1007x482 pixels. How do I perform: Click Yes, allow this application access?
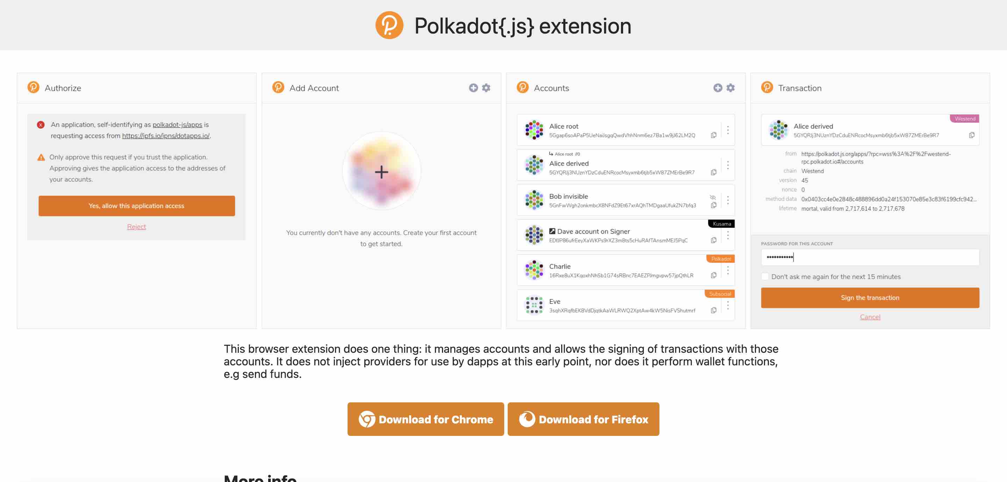point(136,206)
